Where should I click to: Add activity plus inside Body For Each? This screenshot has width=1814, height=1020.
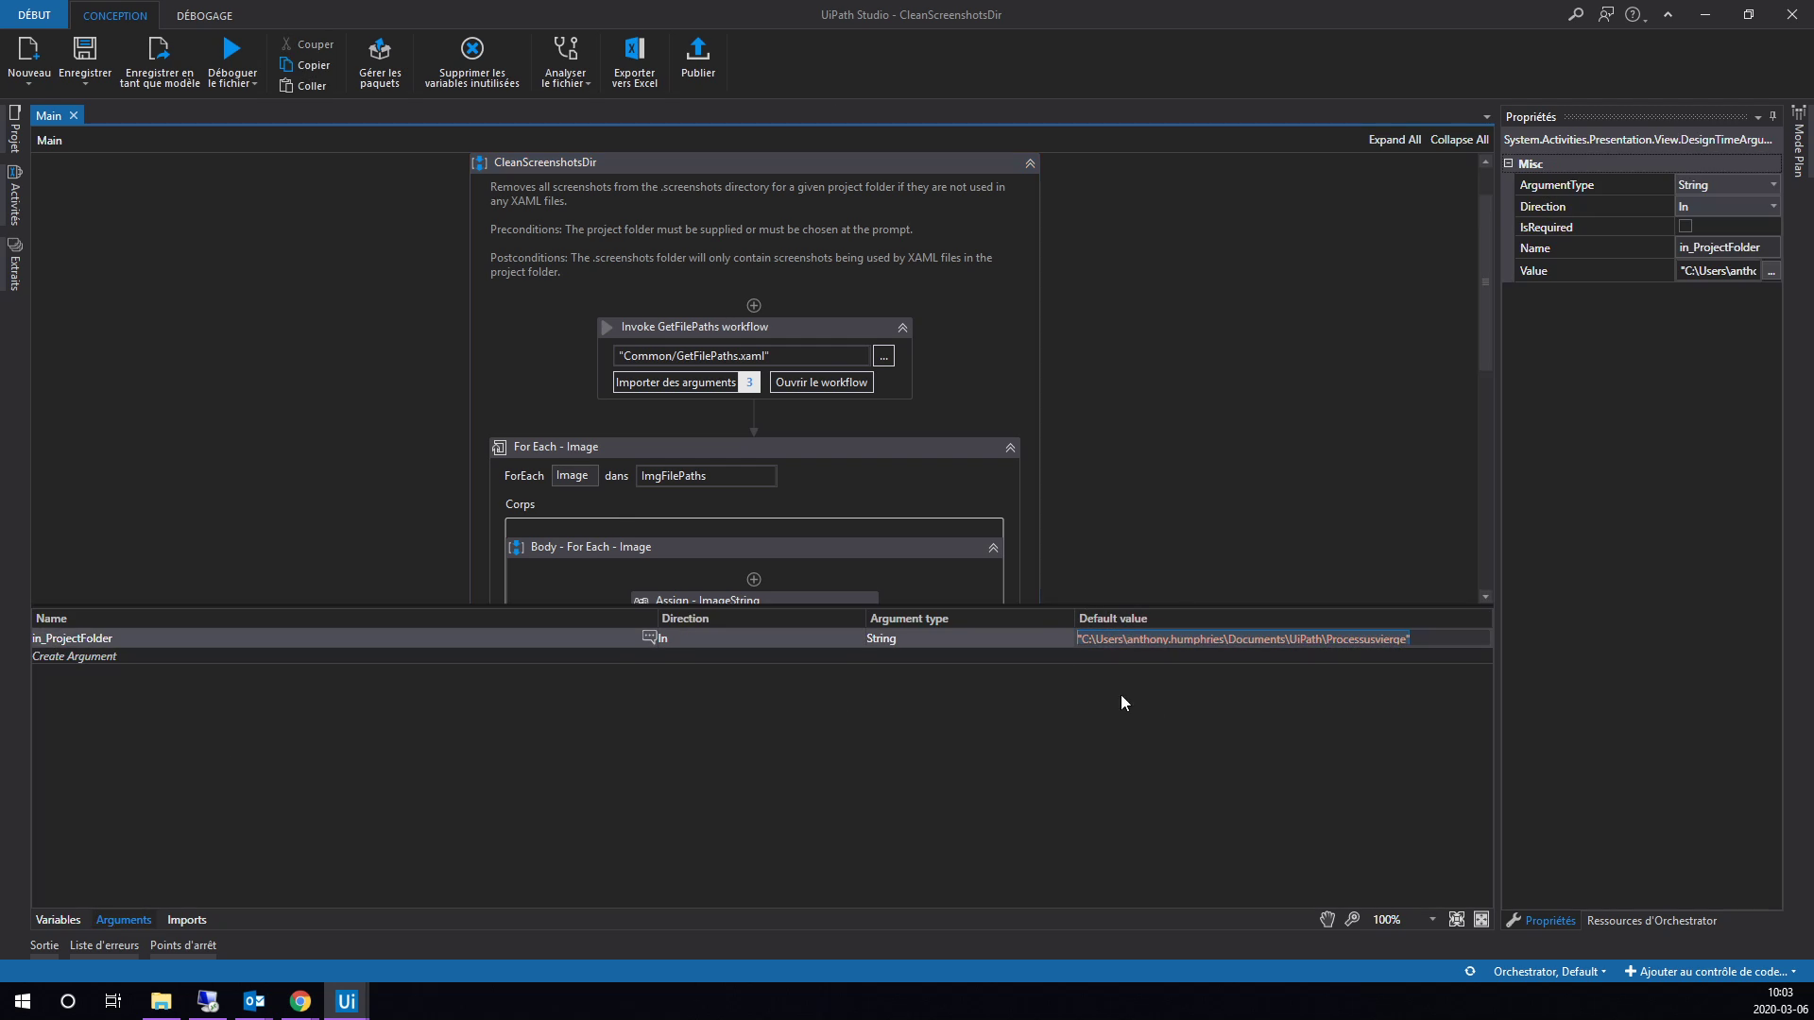pos(754,579)
